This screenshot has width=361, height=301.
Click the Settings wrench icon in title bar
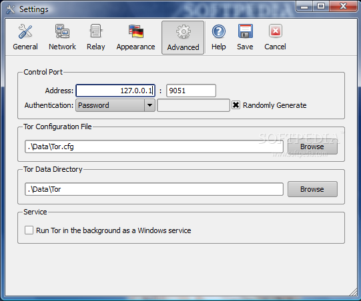point(11,9)
